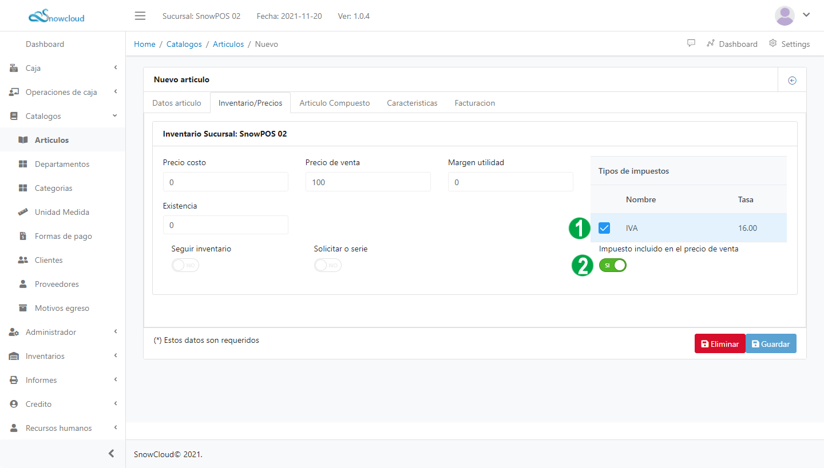Expand the Inventarios sidebar section
Screen dimensions: 824x468
62,356
